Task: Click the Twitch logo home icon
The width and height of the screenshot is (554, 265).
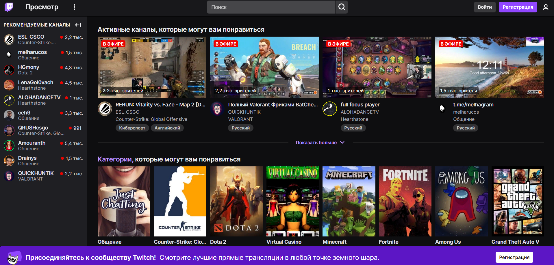Action: coord(9,7)
